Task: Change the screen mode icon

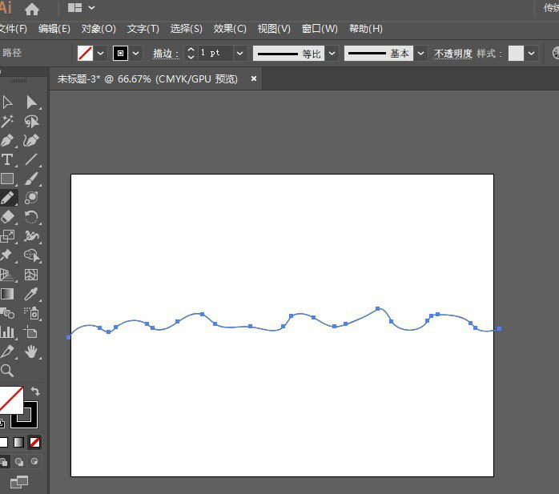Action: tap(19, 482)
